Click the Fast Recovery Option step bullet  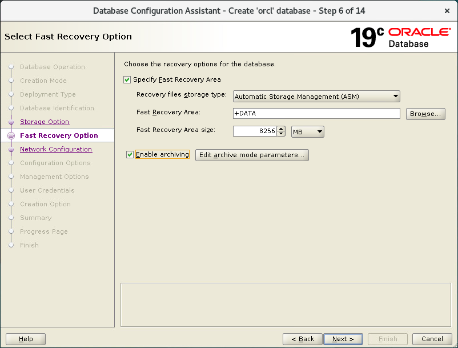(x=11, y=135)
